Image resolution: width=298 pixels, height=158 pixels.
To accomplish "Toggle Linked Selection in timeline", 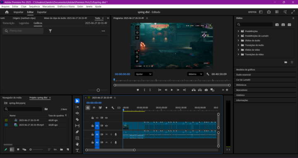I will [100, 108].
